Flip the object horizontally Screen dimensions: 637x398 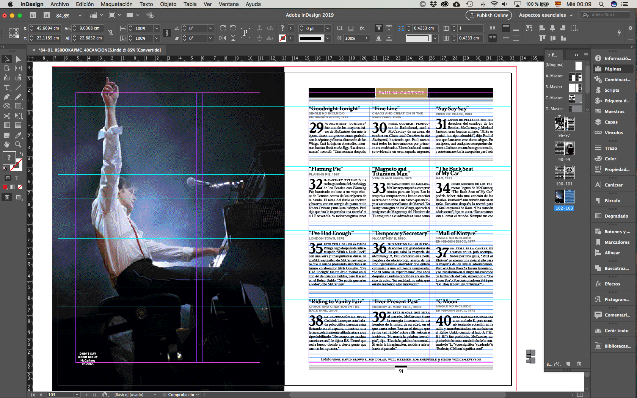[x=223, y=38]
